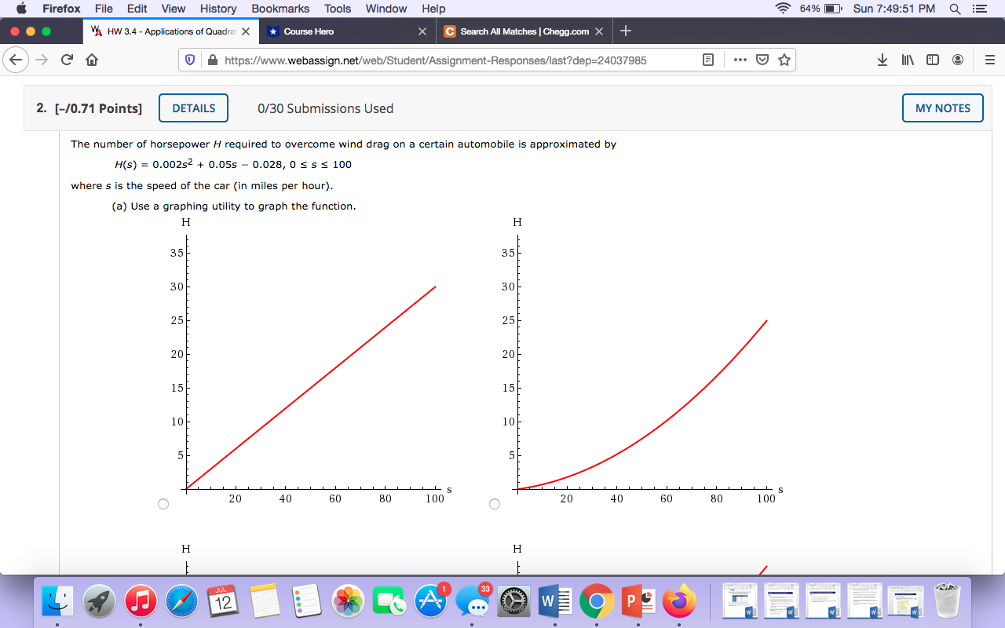Open the Page Actions menu with three dots

740,60
